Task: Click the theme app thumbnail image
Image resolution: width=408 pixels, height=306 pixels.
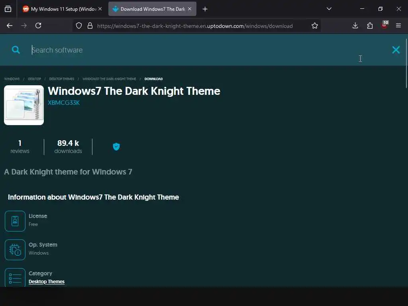Action: pos(24,105)
